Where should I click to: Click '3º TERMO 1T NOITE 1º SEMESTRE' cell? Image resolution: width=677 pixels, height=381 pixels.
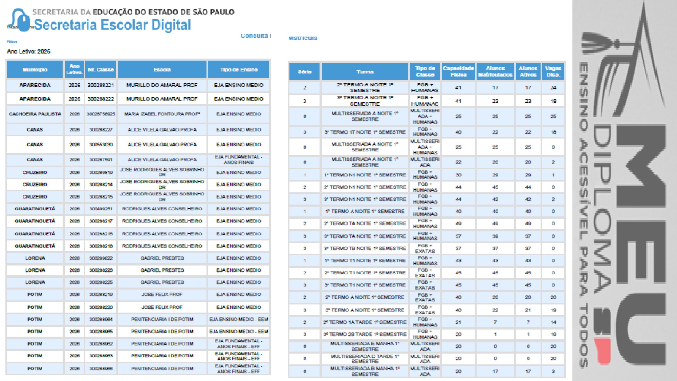click(x=365, y=132)
